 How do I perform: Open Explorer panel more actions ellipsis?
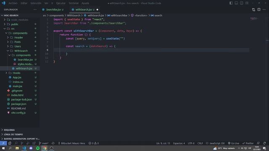(35, 10)
